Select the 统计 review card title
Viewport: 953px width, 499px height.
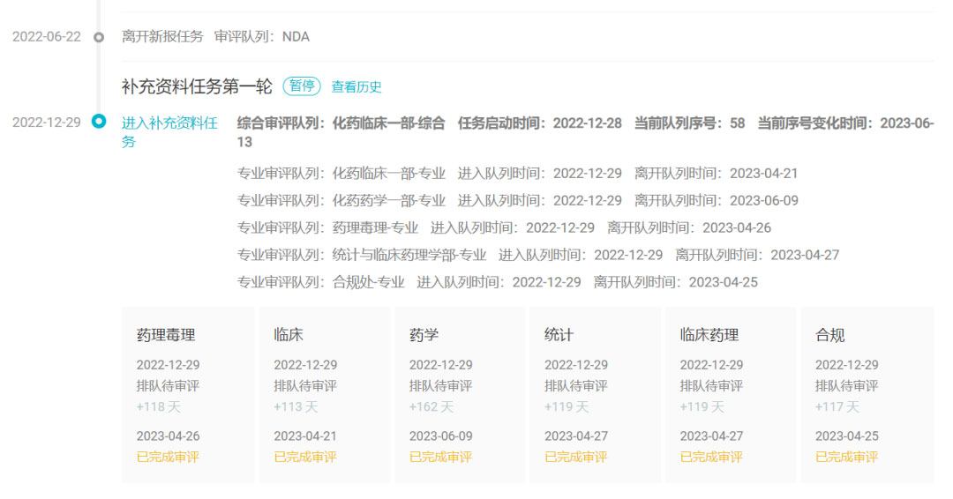pyautogui.click(x=559, y=335)
